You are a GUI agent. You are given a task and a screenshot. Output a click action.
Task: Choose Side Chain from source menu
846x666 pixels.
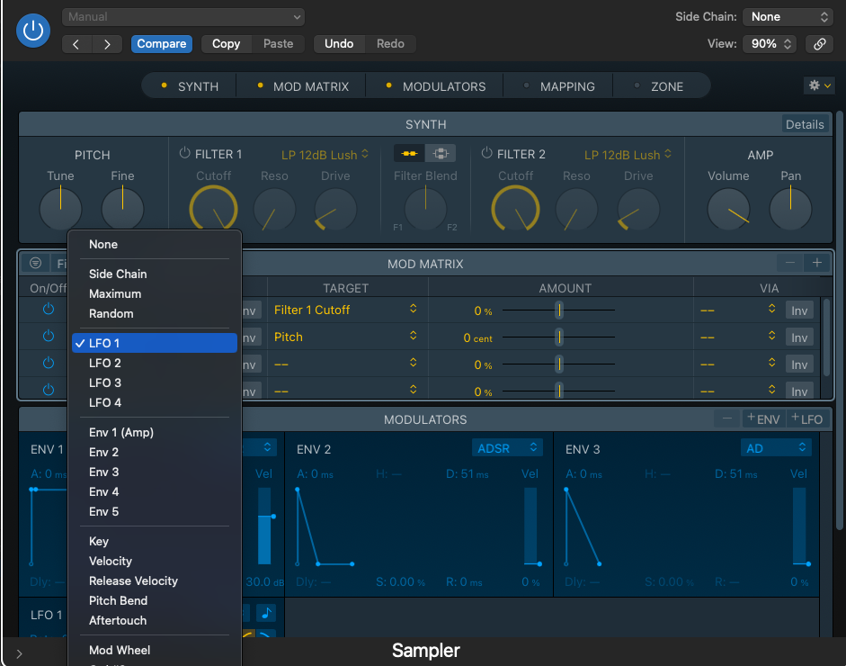click(x=155, y=274)
